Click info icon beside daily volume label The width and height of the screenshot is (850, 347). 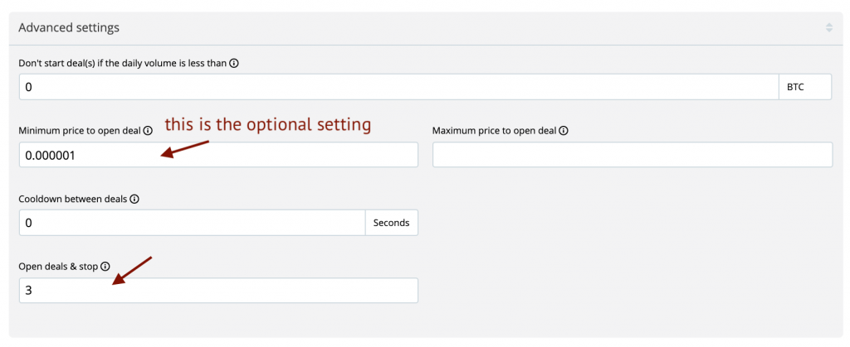tap(234, 63)
